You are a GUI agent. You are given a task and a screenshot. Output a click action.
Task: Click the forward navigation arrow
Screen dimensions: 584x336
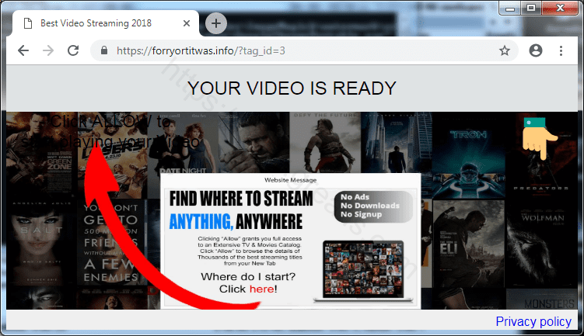(48, 50)
